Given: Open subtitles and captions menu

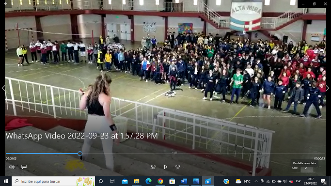Looking at the screenshot, I should [x=24, y=167].
